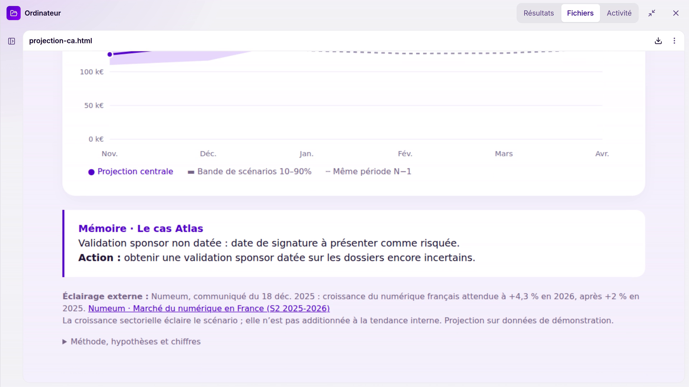Click the Action : label in the memo

point(99,258)
